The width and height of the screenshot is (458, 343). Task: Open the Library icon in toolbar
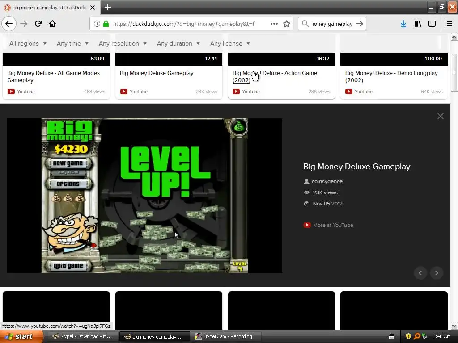(x=418, y=24)
